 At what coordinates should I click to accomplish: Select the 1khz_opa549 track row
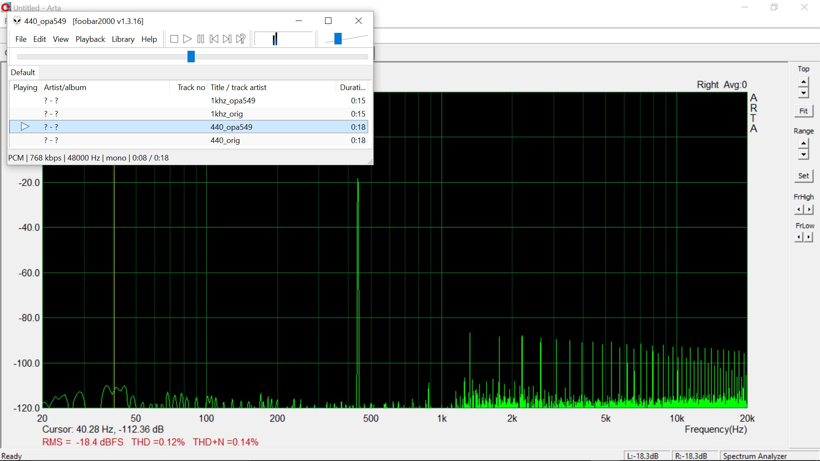(x=188, y=101)
